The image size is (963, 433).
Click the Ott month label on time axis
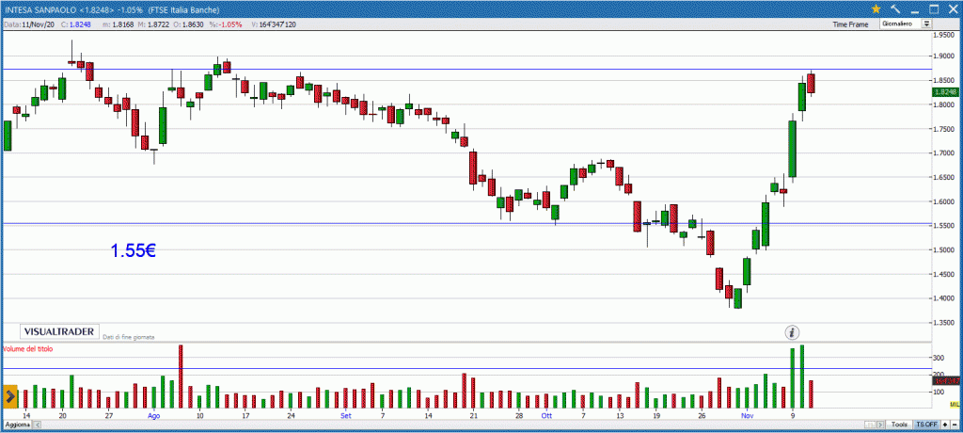coord(546,416)
